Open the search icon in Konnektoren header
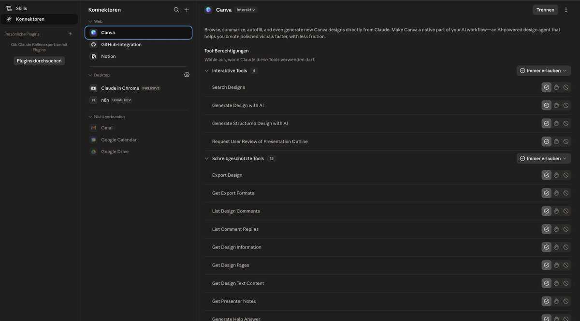 click(x=176, y=10)
